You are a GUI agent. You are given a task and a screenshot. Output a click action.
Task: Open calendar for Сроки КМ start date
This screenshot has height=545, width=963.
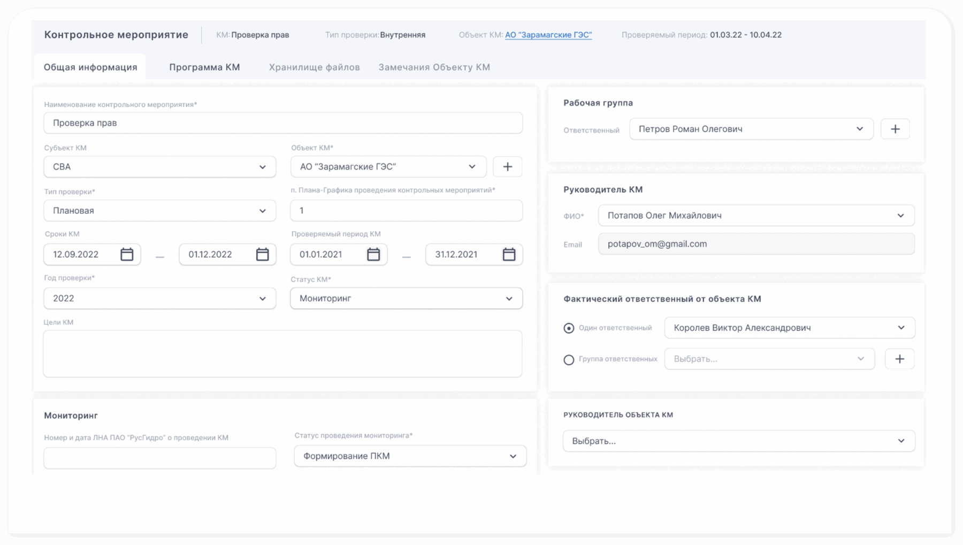click(x=127, y=255)
